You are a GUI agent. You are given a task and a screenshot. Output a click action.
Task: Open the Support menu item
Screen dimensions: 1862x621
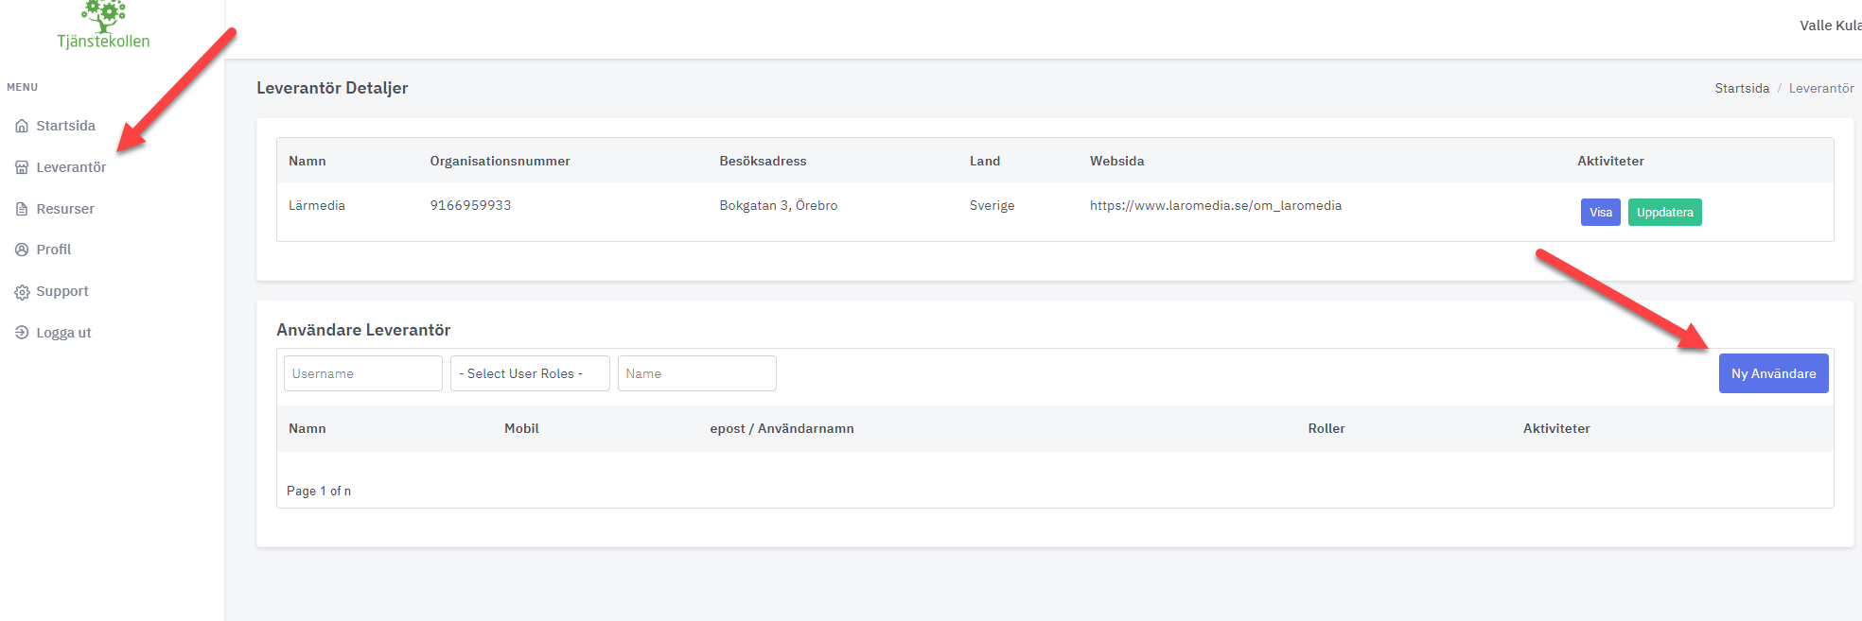(62, 291)
